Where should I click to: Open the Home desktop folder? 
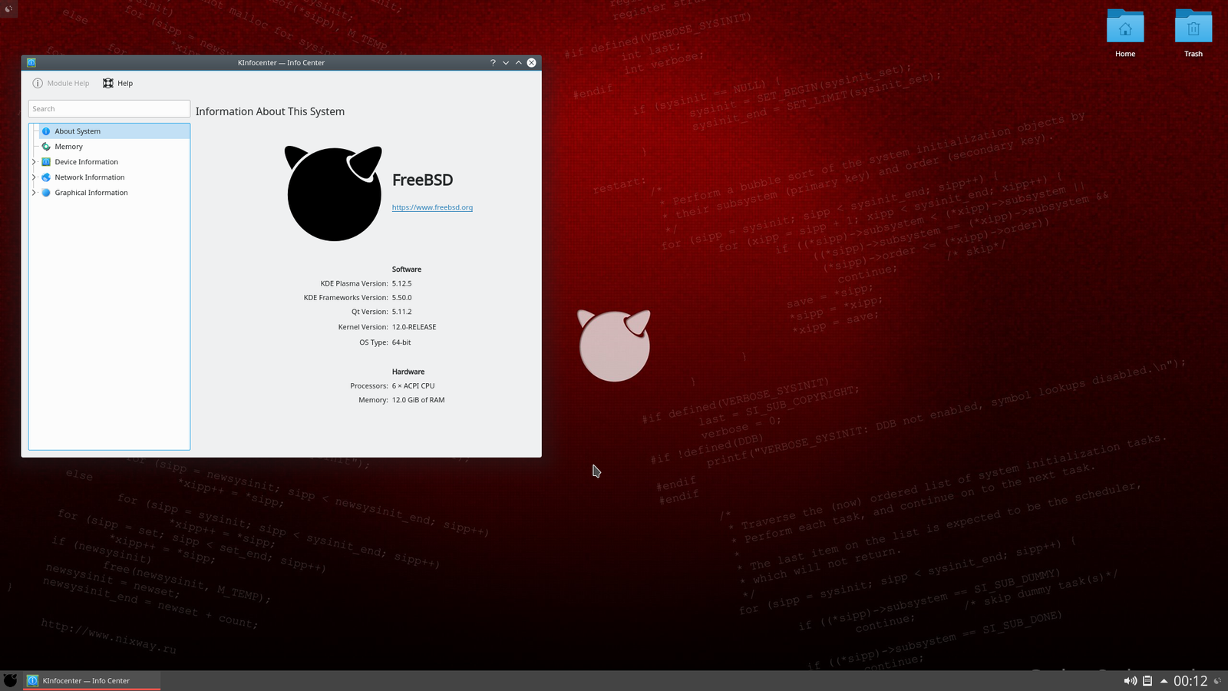coord(1125,34)
